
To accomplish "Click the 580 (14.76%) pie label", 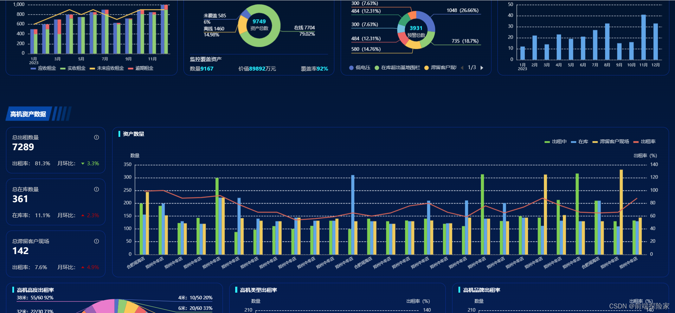I will tap(366, 49).
